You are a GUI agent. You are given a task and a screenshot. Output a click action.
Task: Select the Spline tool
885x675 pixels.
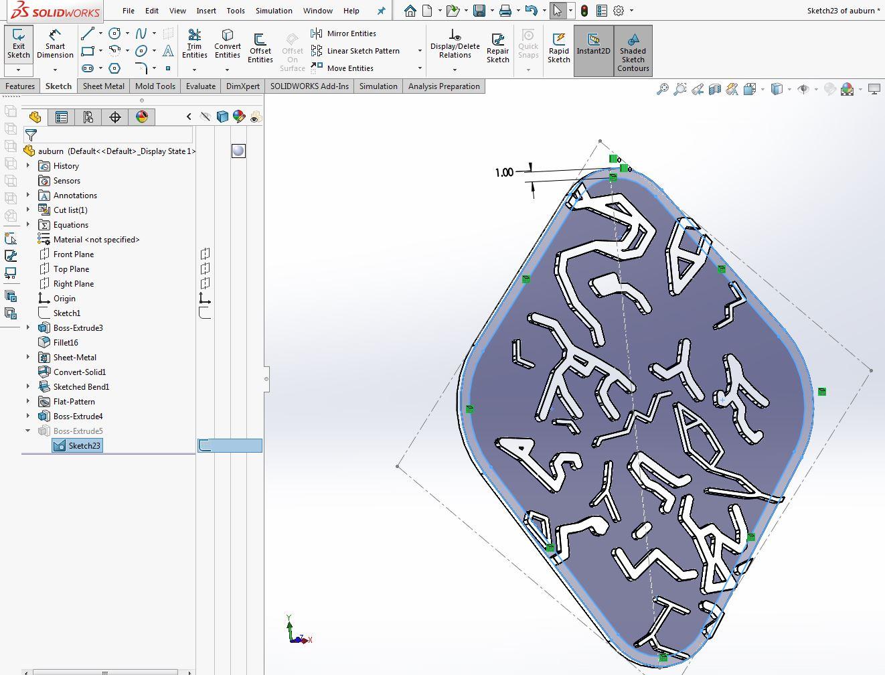(141, 33)
